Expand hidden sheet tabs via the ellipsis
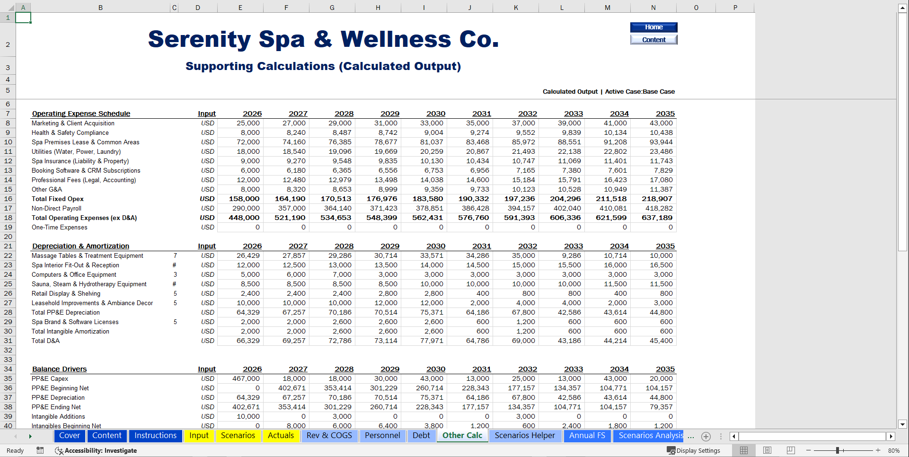 [x=691, y=436]
